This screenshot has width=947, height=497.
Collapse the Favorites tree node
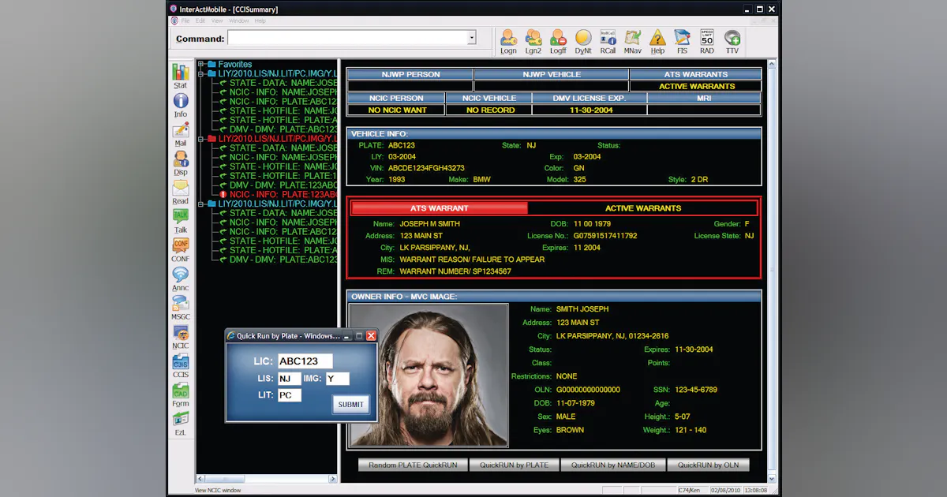click(x=202, y=65)
